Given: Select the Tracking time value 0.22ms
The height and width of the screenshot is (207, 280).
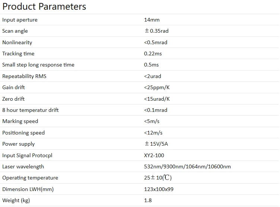Looking at the screenshot, I should click(x=153, y=54).
